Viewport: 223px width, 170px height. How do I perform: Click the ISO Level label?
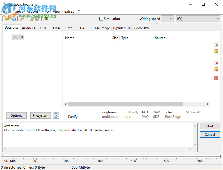pyautogui.click(x=192, y=112)
